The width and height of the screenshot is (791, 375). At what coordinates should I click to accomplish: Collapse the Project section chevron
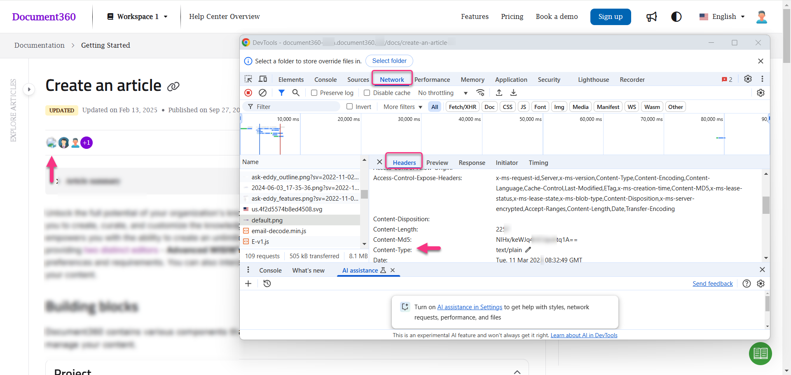(x=517, y=372)
